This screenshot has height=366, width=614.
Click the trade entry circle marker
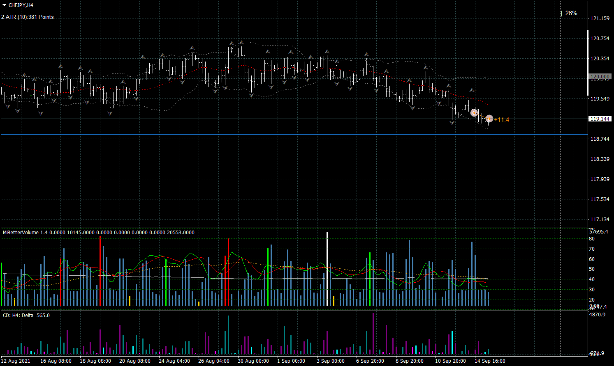[x=474, y=112]
